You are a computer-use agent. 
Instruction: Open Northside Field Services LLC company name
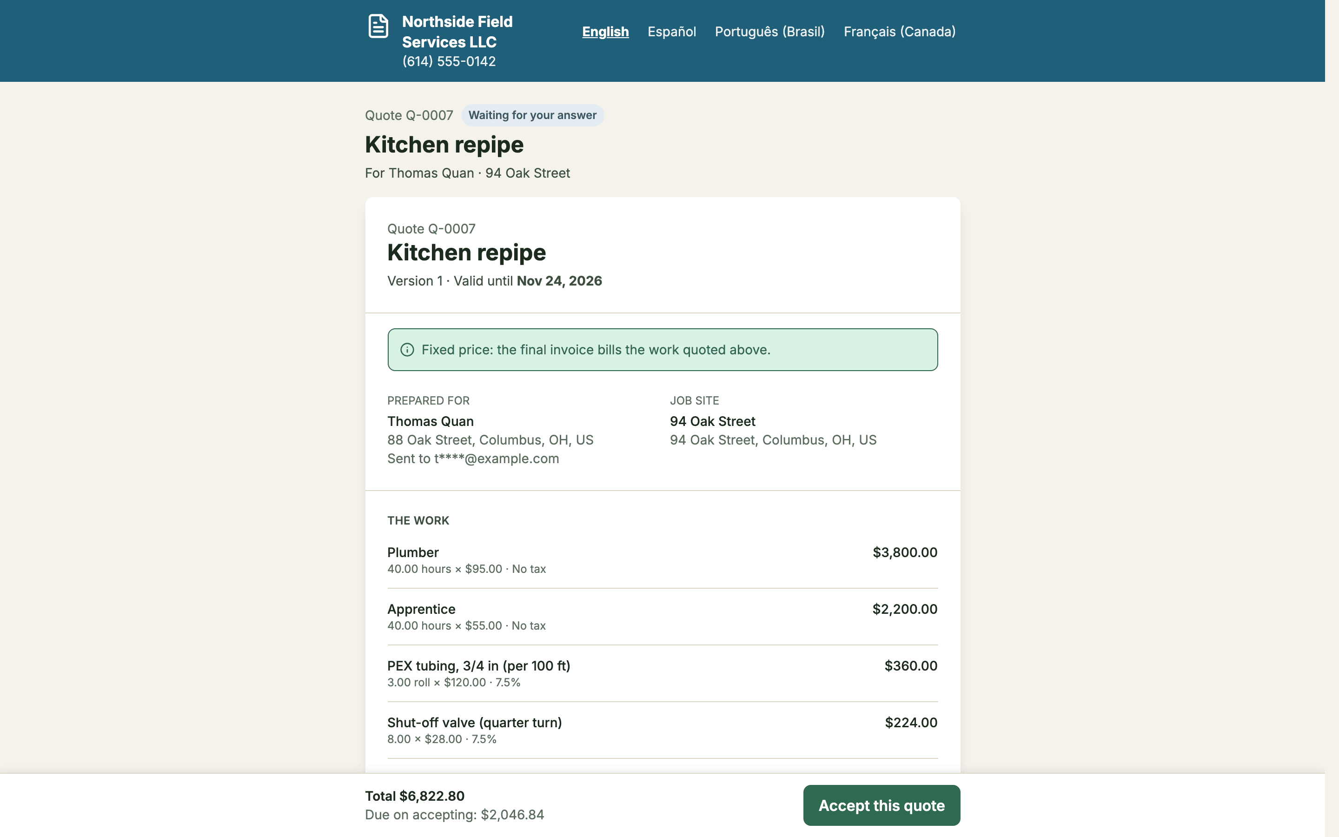click(x=457, y=32)
